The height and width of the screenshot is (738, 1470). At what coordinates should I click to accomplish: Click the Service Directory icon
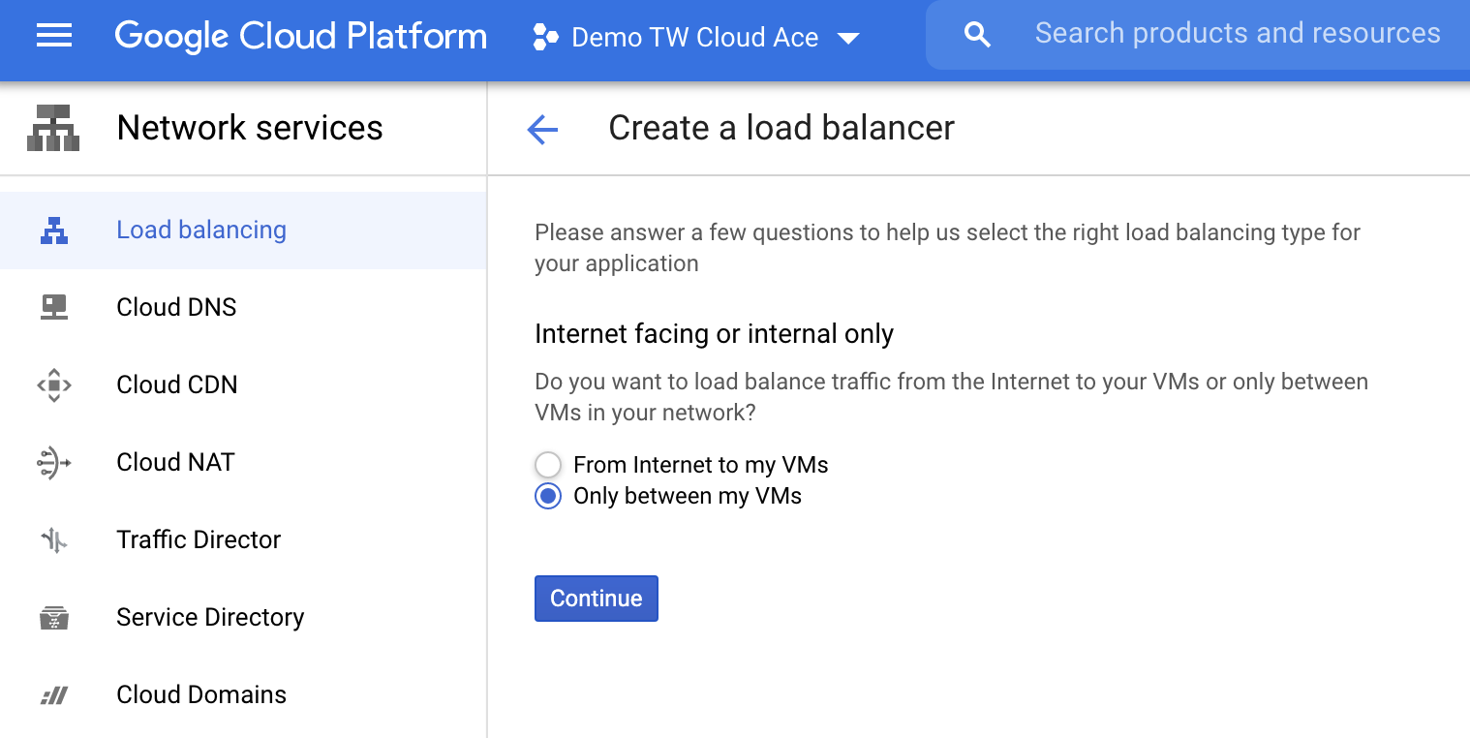click(54, 617)
